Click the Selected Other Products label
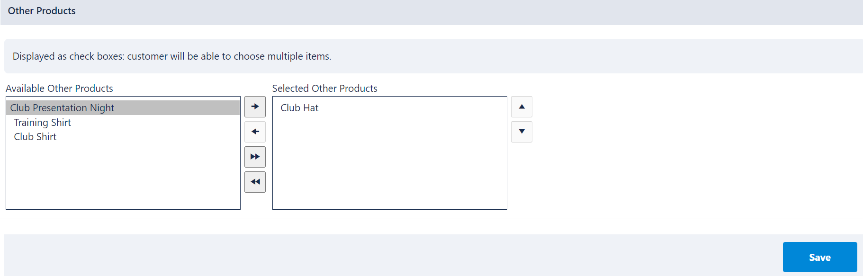Screen dimensions: 863x276 pos(324,89)
